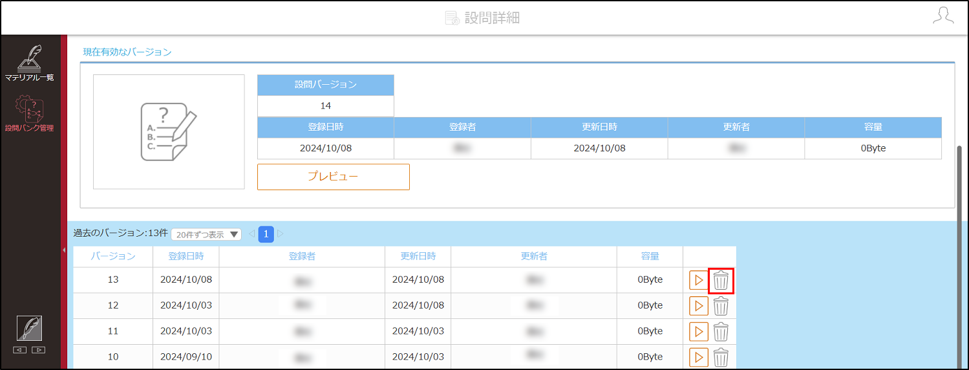This screenshot has width=969, height=370.
Task: Click the left arrow below the feather icon
Action: pyautogui.click(x=20, y=350)
